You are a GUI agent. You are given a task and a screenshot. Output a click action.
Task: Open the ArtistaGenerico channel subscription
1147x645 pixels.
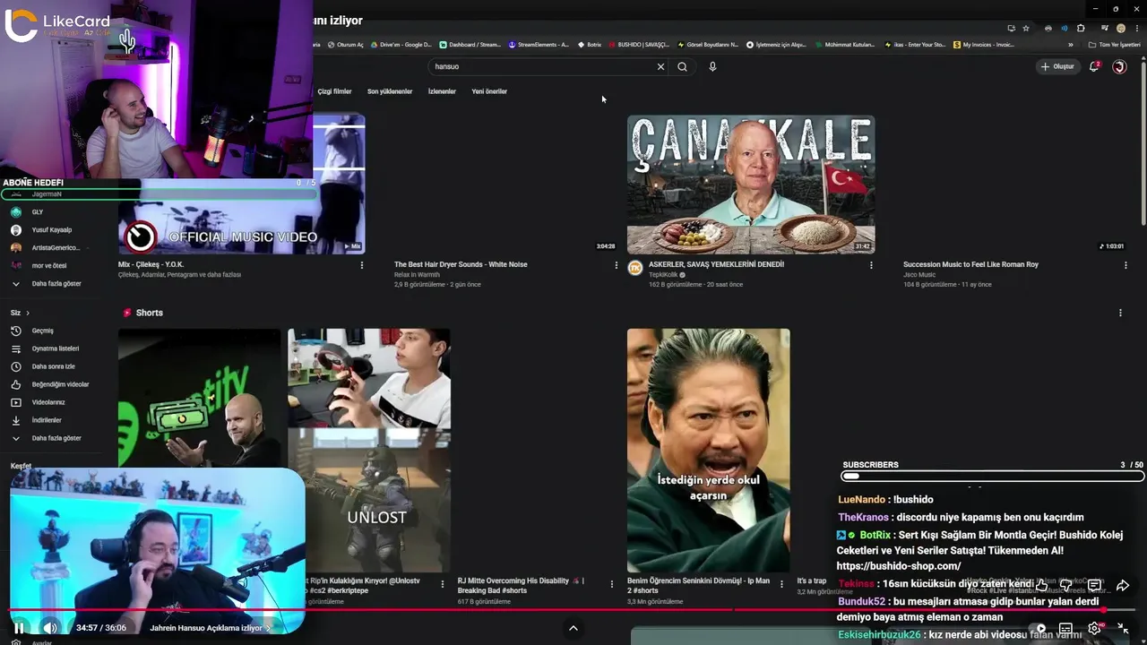click(x=56, y=247)
